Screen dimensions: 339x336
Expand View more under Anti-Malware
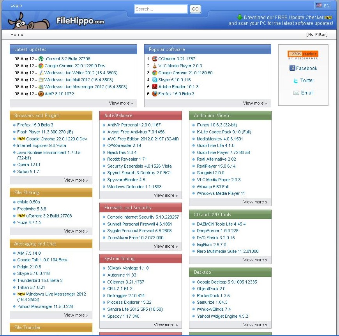166,195
